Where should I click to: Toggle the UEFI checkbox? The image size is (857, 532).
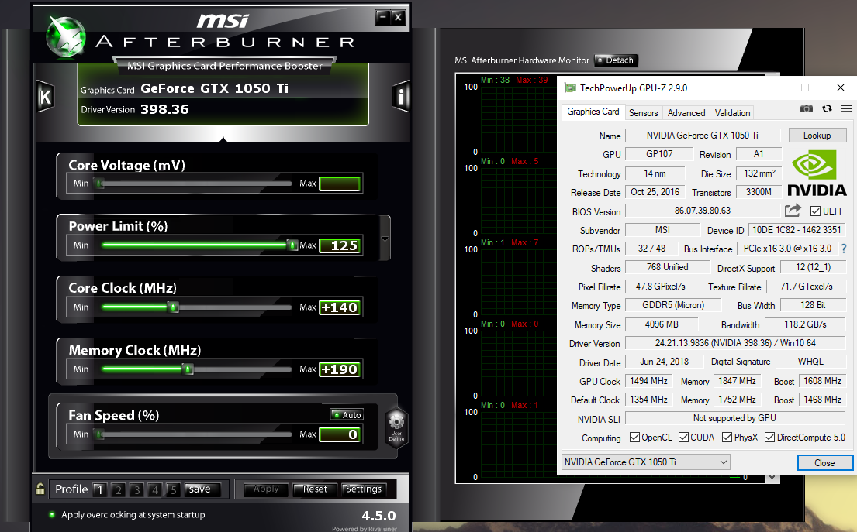click(x=815, y=211)
